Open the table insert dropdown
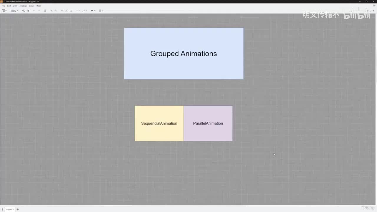The height and width of the screenshot is (212, 377). click(x=101, y=11)
